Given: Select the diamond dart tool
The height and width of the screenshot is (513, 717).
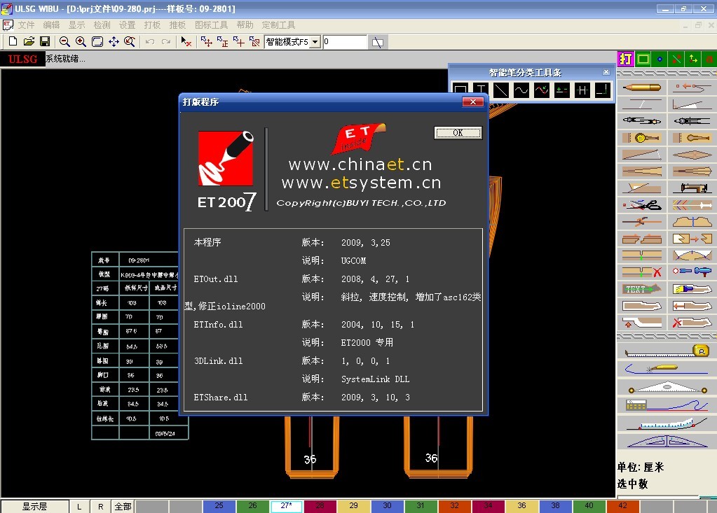Looking at the screenshot, I should [x=692, y=155].
